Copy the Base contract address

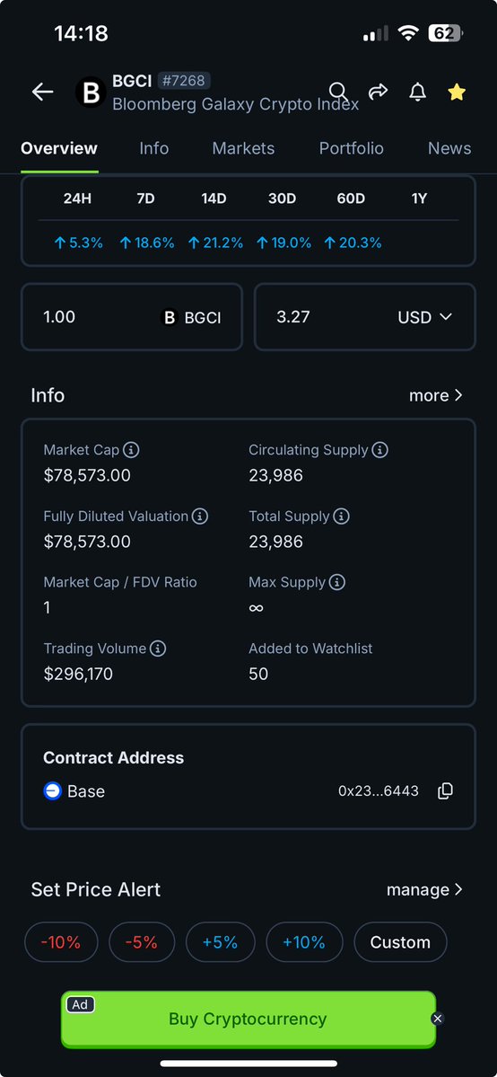(446, 791)
